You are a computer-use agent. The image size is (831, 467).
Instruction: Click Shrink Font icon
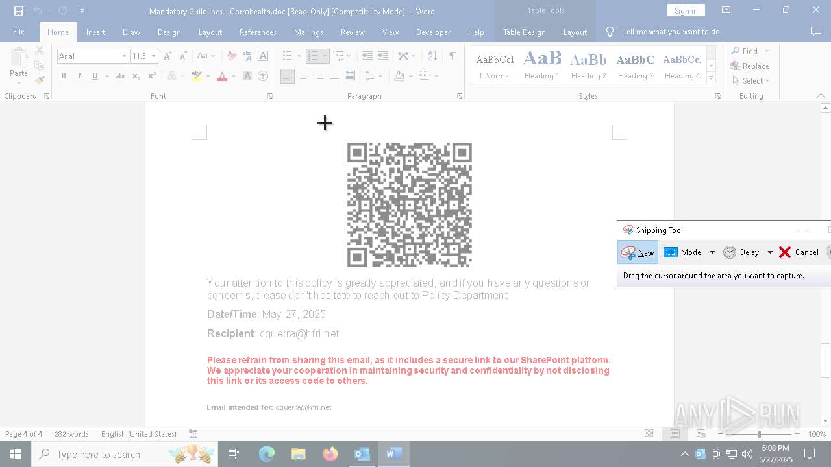click(x=183, y=56)
